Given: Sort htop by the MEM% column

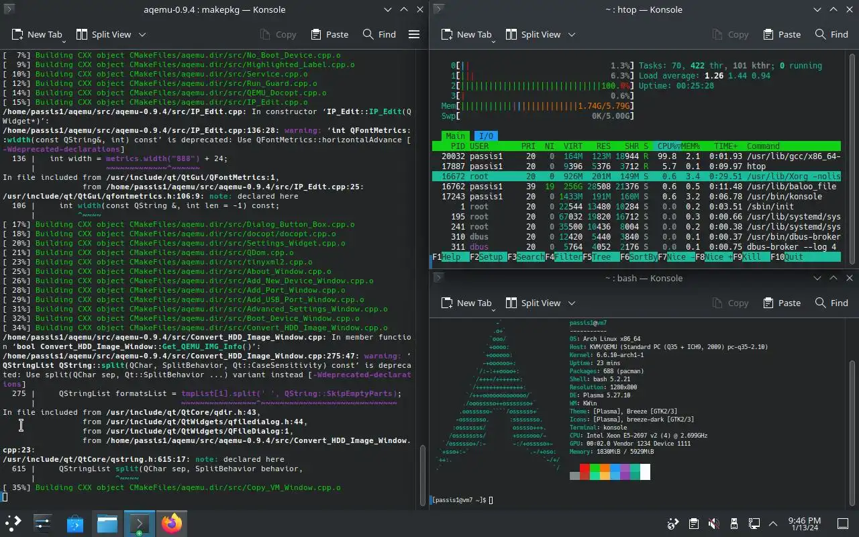Looking at the screenshot, I should click(691, 146).
